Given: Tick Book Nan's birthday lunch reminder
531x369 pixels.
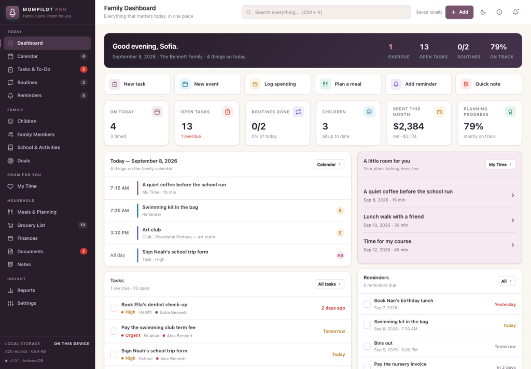Looking at the screenshot, I should (367, 304).
